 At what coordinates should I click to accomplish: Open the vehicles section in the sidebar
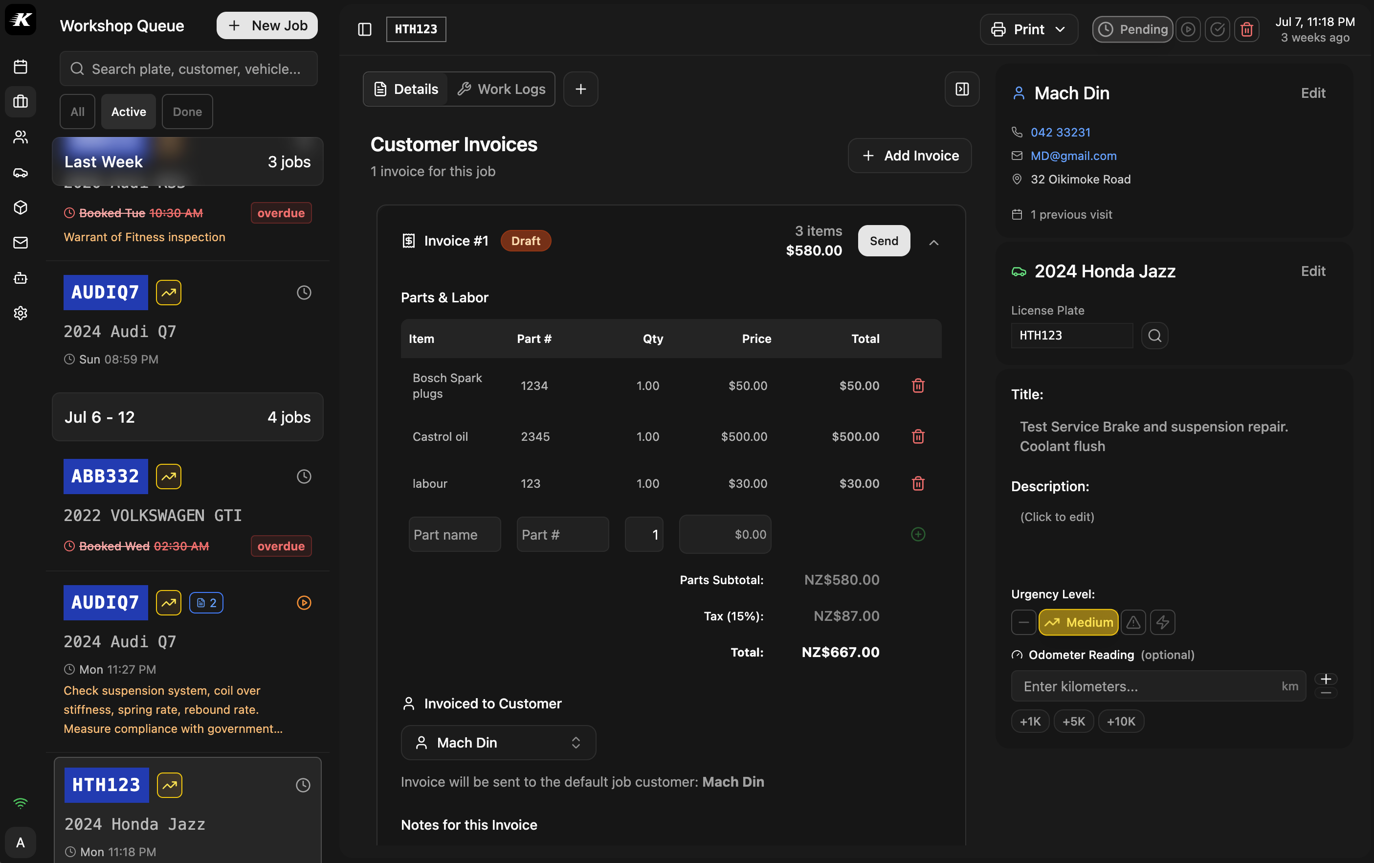(21, 172)
